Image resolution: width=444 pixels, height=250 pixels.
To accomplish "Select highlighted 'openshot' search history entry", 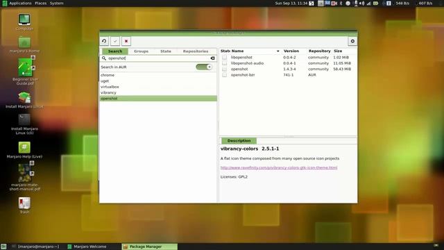I will coord(158,99).
